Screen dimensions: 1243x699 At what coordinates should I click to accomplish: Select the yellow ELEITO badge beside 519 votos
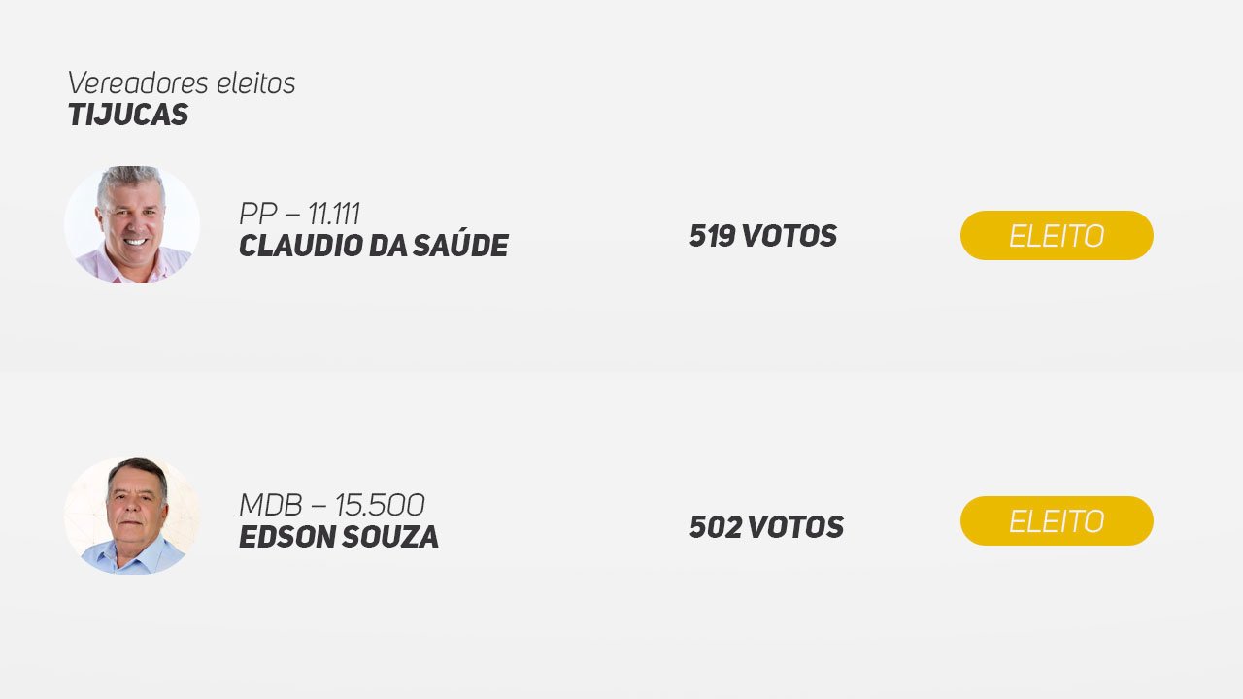click(x=1057, y=235)
